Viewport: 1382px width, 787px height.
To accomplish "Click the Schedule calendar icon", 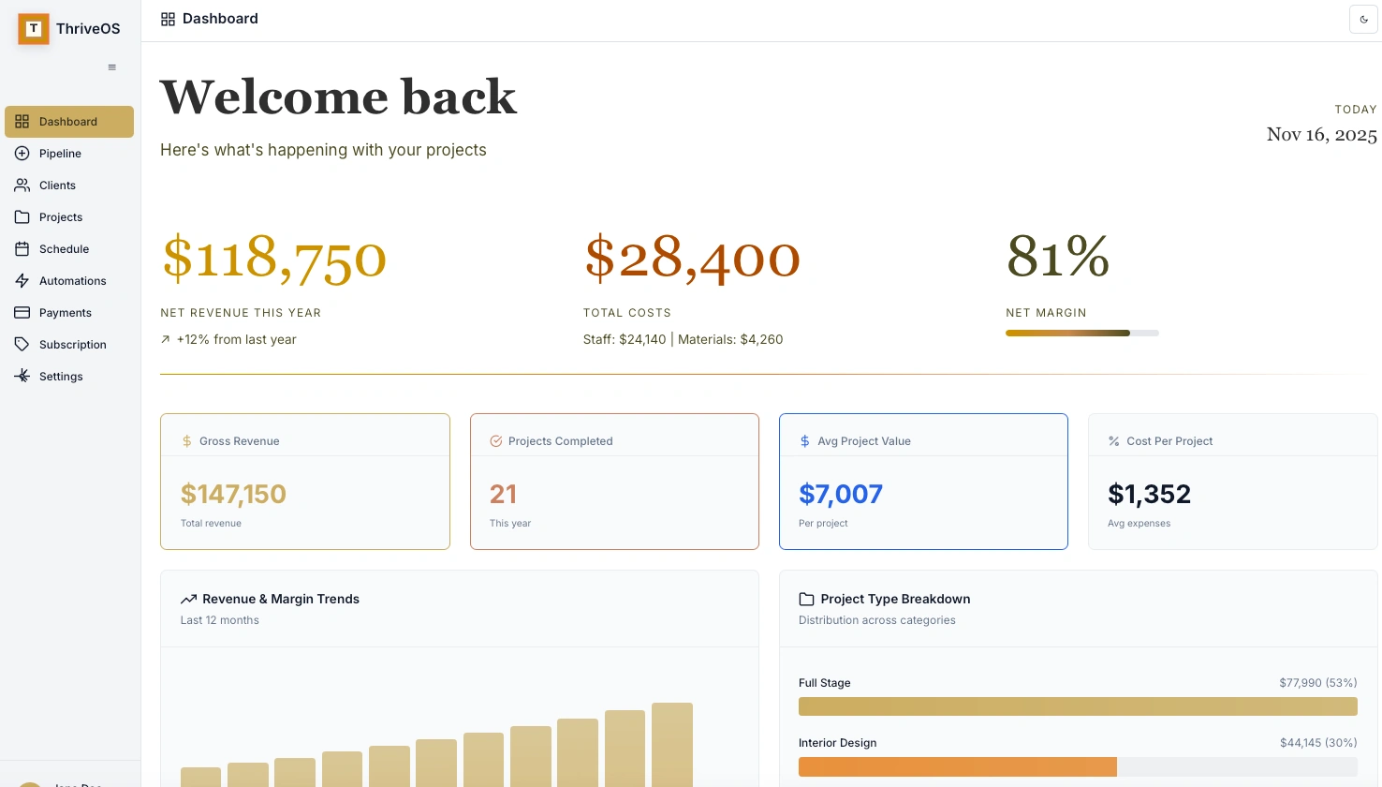I will tap(22, 249).
